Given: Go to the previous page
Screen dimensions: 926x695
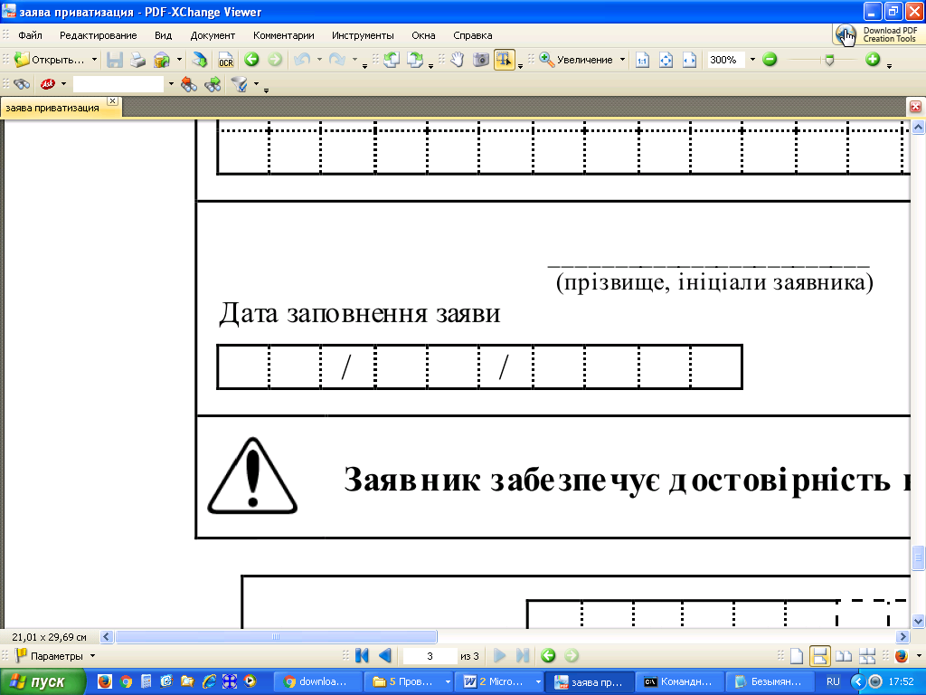Looking at the screenshot, I should pos(385,655).
